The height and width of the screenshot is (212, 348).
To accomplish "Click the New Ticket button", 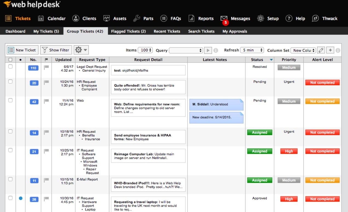I will click(22, 50).
